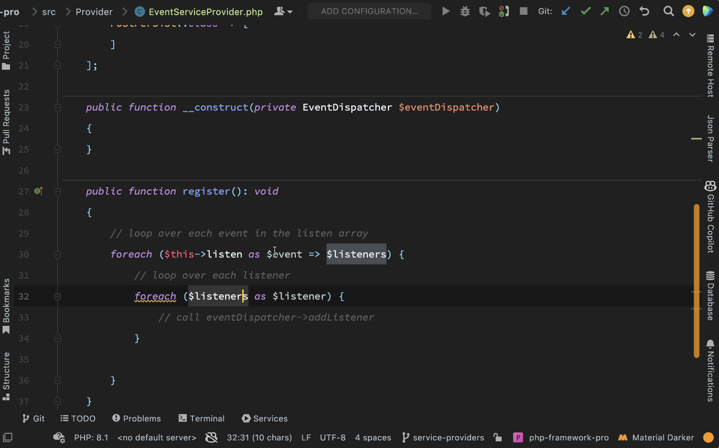This screenshot has width=719, height=448.
Task: Click the Rollback undo icon
Action: (x=644, y=11)
